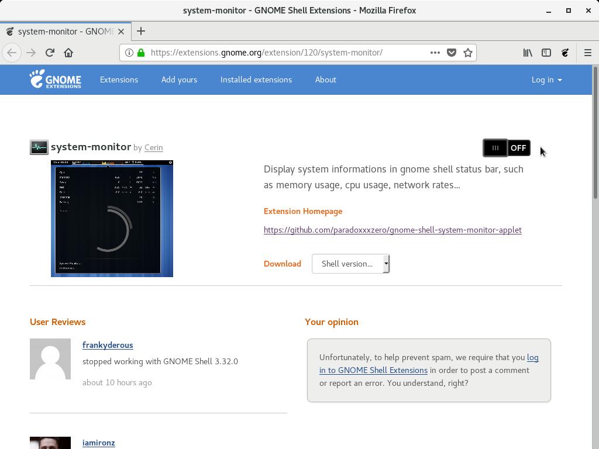Bookmark this page with the star icon
The height and width of the screenshot is (449, 599).
point(467,52)
